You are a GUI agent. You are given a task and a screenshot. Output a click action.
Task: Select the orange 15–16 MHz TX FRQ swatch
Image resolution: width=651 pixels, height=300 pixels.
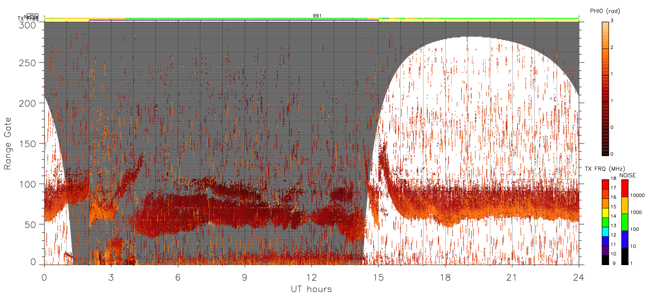point(605,203)
